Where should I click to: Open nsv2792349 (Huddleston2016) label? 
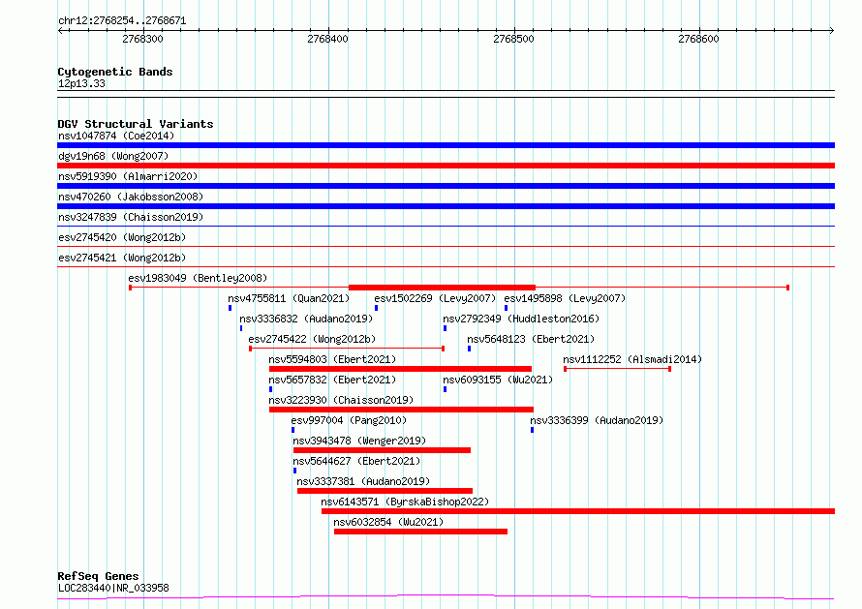pyautogui.click(x=521, y=319)
